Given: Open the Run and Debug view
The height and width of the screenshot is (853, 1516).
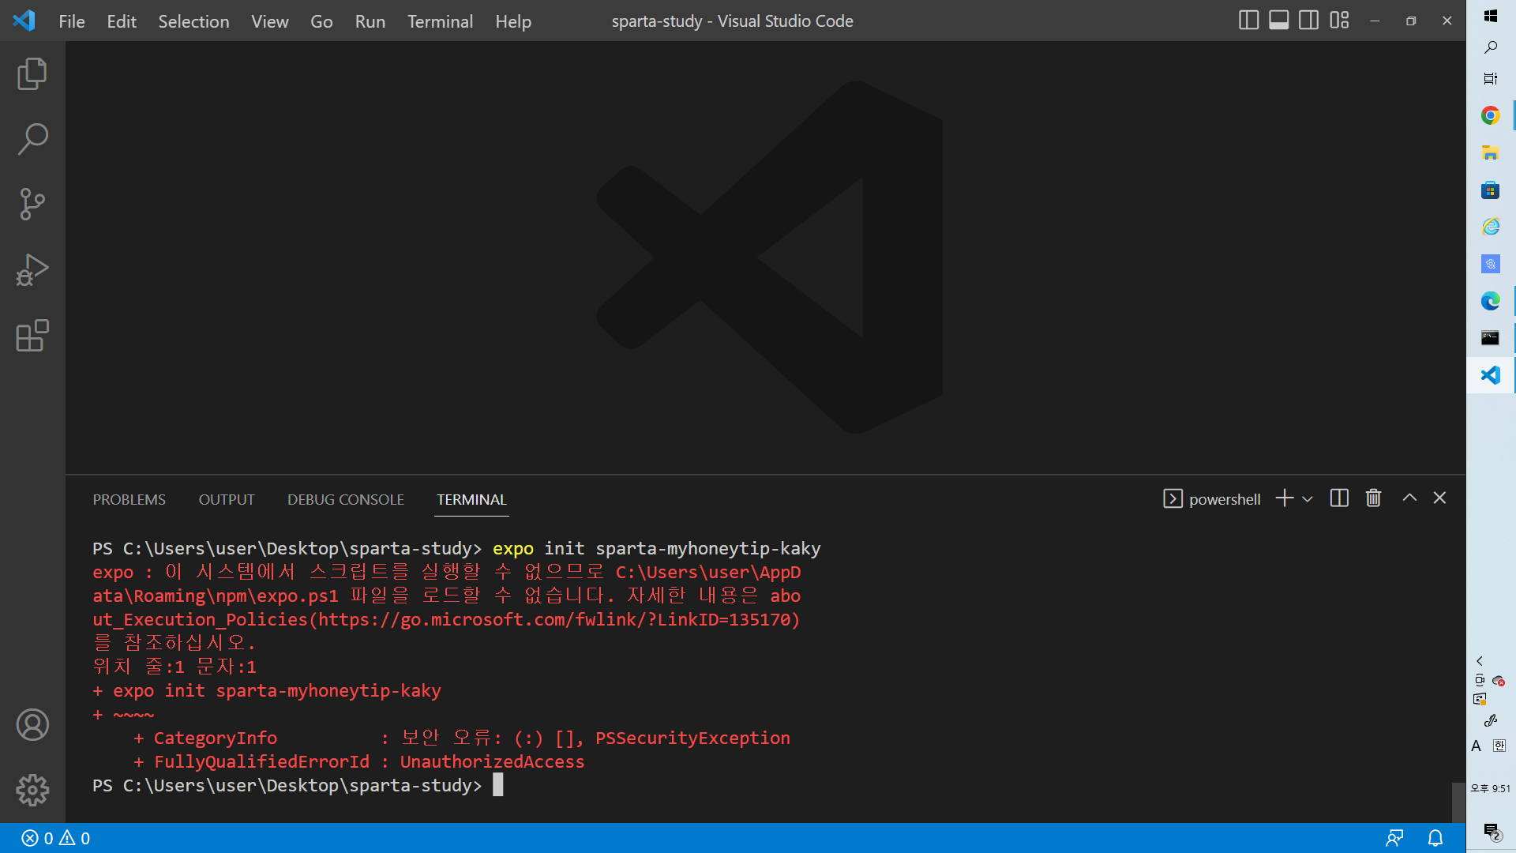Looking at the screenshot, I should click(32, 270).
